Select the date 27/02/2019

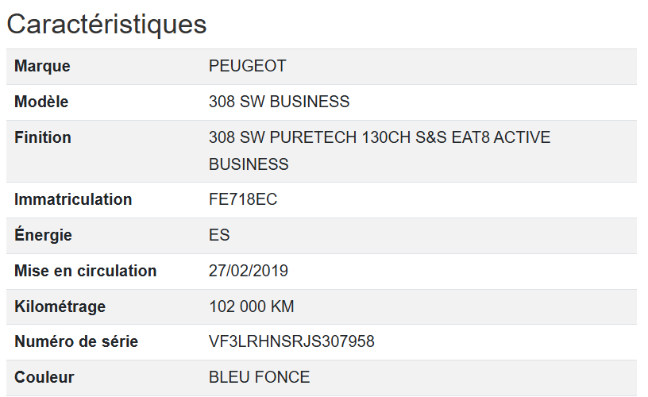pyautogui.click(x=249, y=271)
